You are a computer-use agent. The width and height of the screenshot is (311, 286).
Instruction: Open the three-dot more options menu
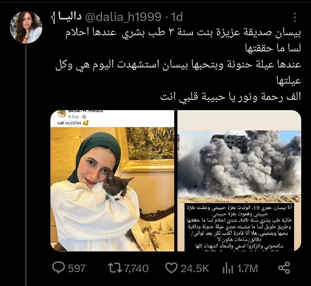[x=295, y=17]
